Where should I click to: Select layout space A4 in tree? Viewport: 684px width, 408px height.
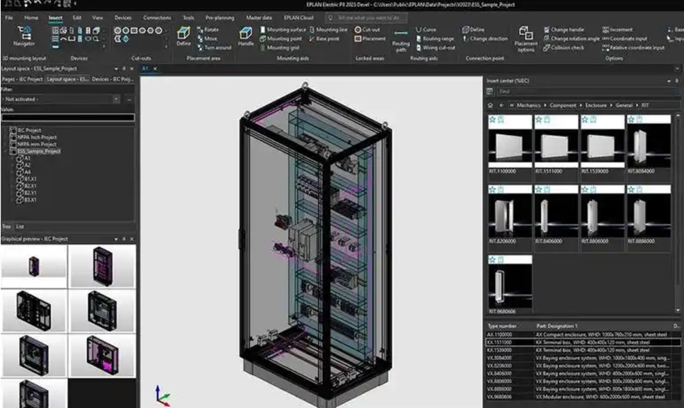27,172
